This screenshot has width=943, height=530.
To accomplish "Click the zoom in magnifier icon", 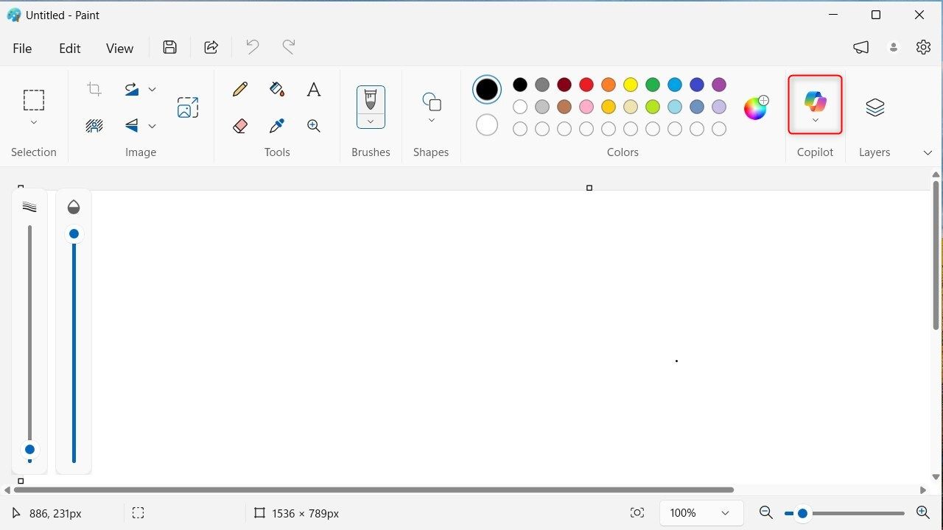I will point(922,513).
